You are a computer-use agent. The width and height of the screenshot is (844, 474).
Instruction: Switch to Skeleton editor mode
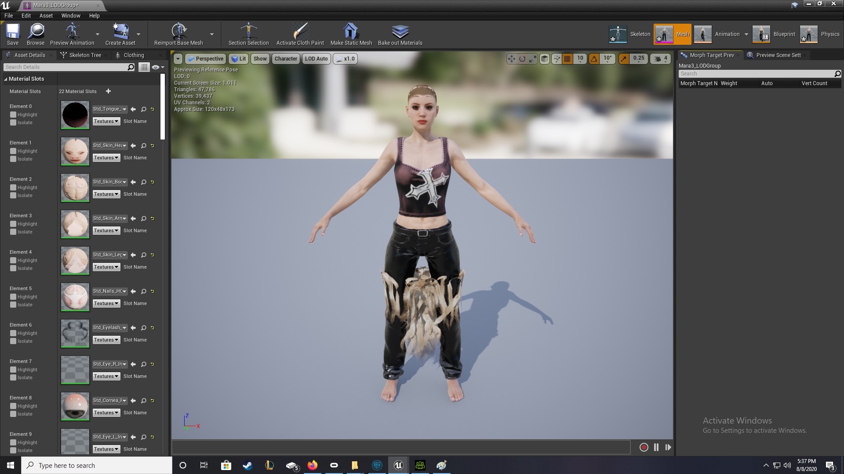pyautogui.click(x=629, y=34)
